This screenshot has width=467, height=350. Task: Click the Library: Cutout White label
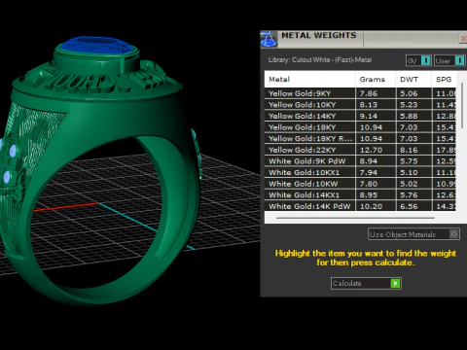[x=320, y=60]
